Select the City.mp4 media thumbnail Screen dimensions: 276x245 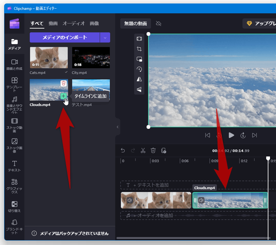91,57
